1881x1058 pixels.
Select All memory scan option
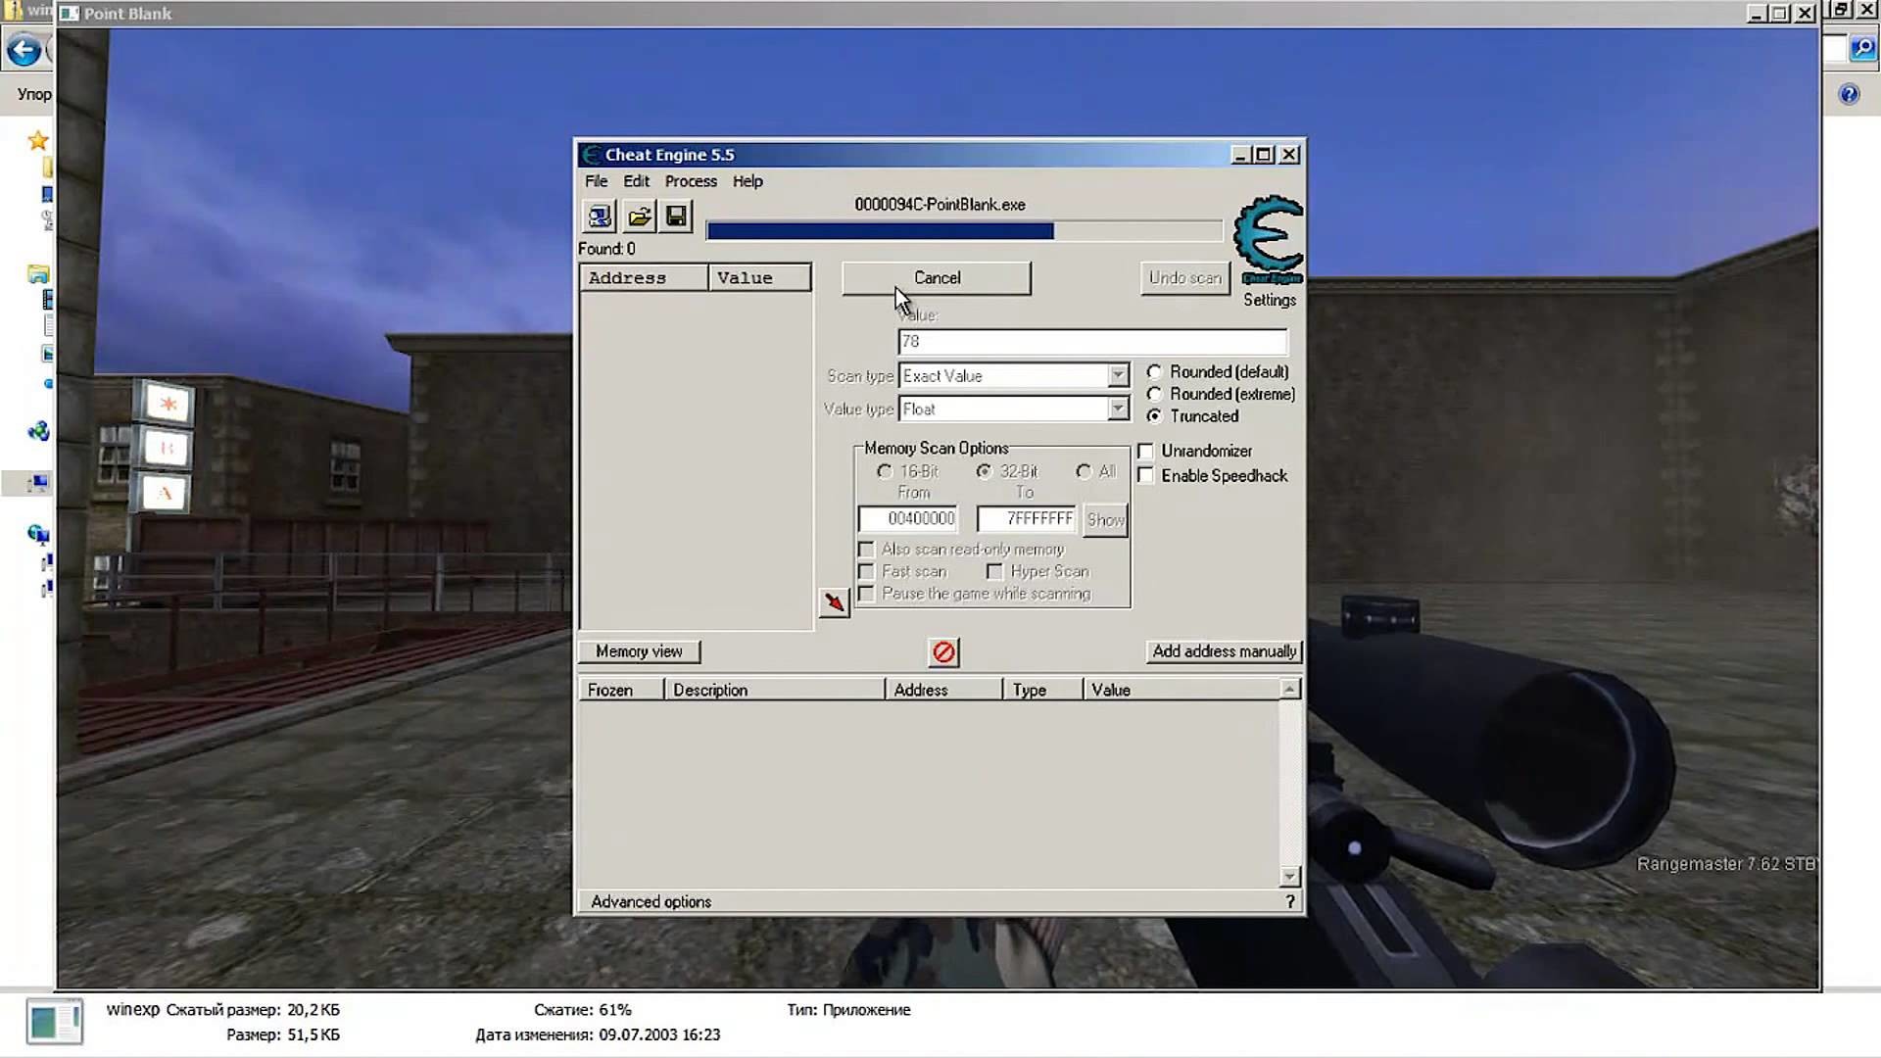point(1084,471)
